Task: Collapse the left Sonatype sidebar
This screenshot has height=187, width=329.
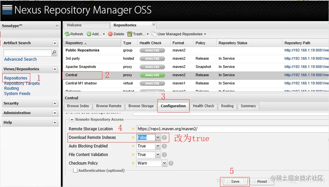Action: [57, 26]
